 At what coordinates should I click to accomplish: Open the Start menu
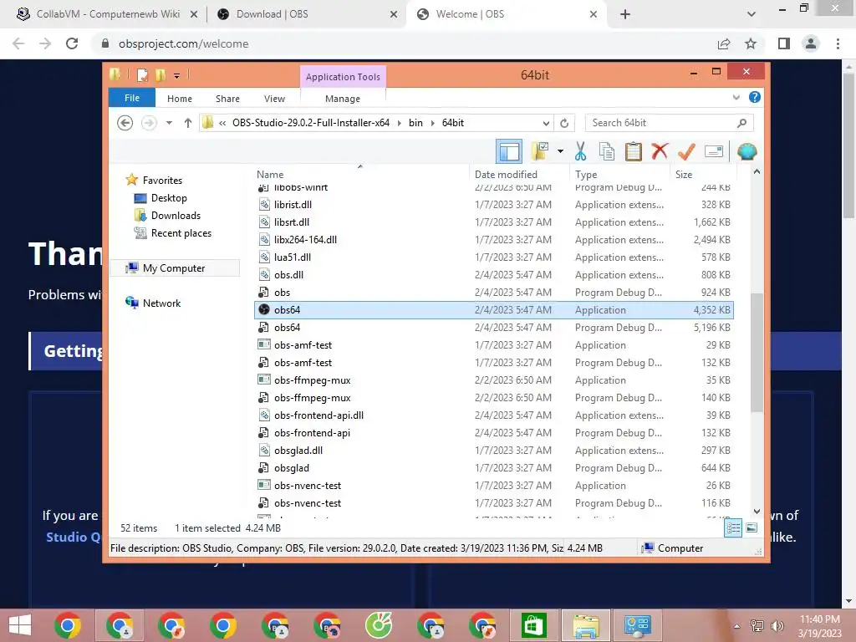pos(20,625)
